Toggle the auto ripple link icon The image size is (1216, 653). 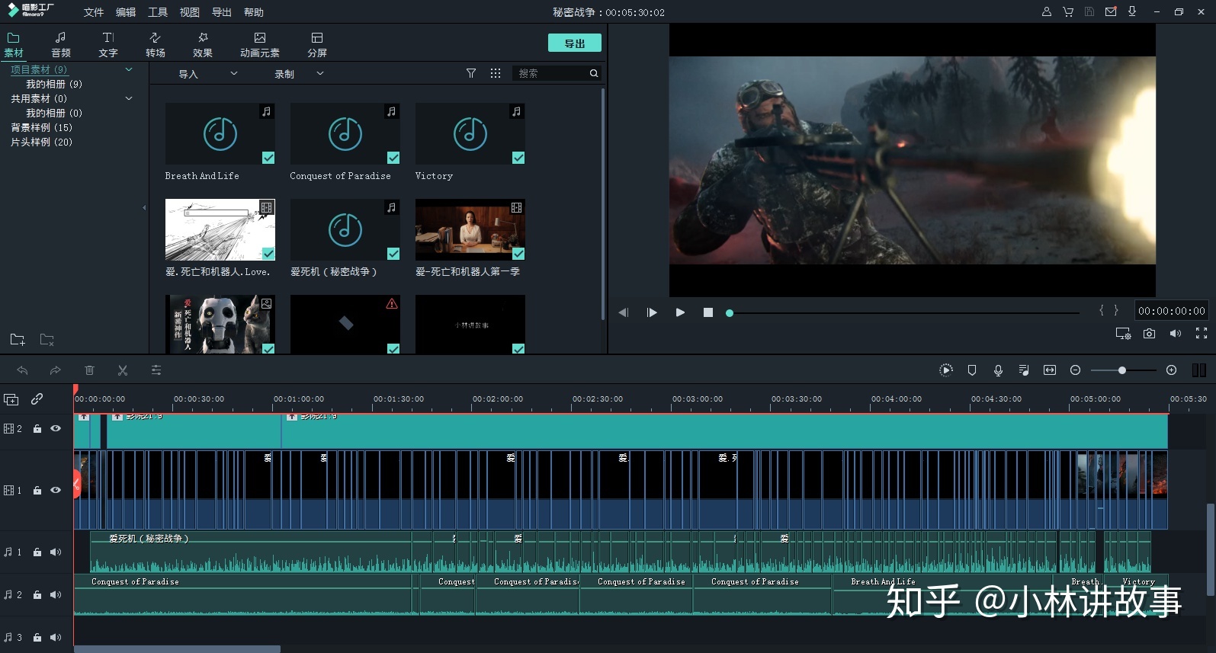point(37,399)
